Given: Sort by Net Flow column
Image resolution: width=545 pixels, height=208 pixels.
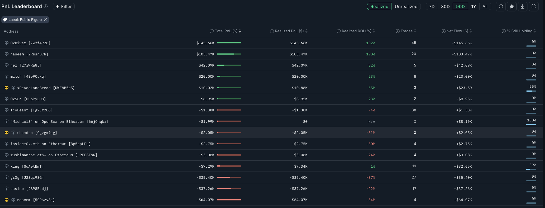Looking at the screenshot, I should [471, 31].
